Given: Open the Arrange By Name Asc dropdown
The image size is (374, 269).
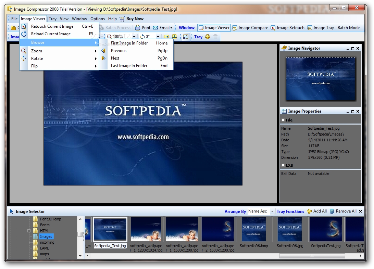Looking at the screenshot, I should [x=272, y=212].
